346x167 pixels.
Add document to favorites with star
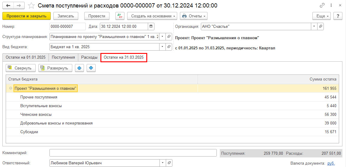click(x=31, y=5)
